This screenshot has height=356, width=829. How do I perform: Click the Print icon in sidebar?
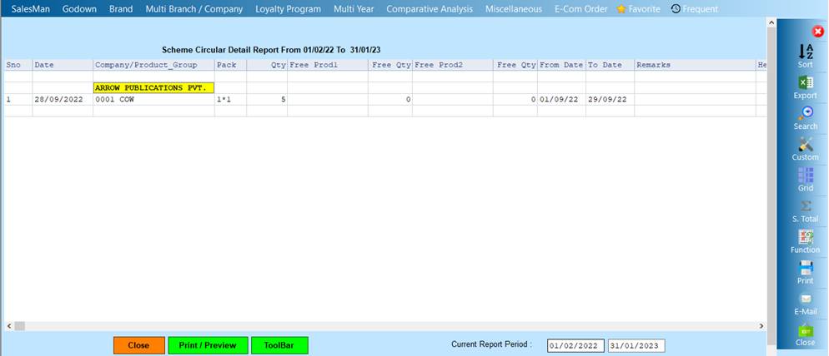(805, 268)
